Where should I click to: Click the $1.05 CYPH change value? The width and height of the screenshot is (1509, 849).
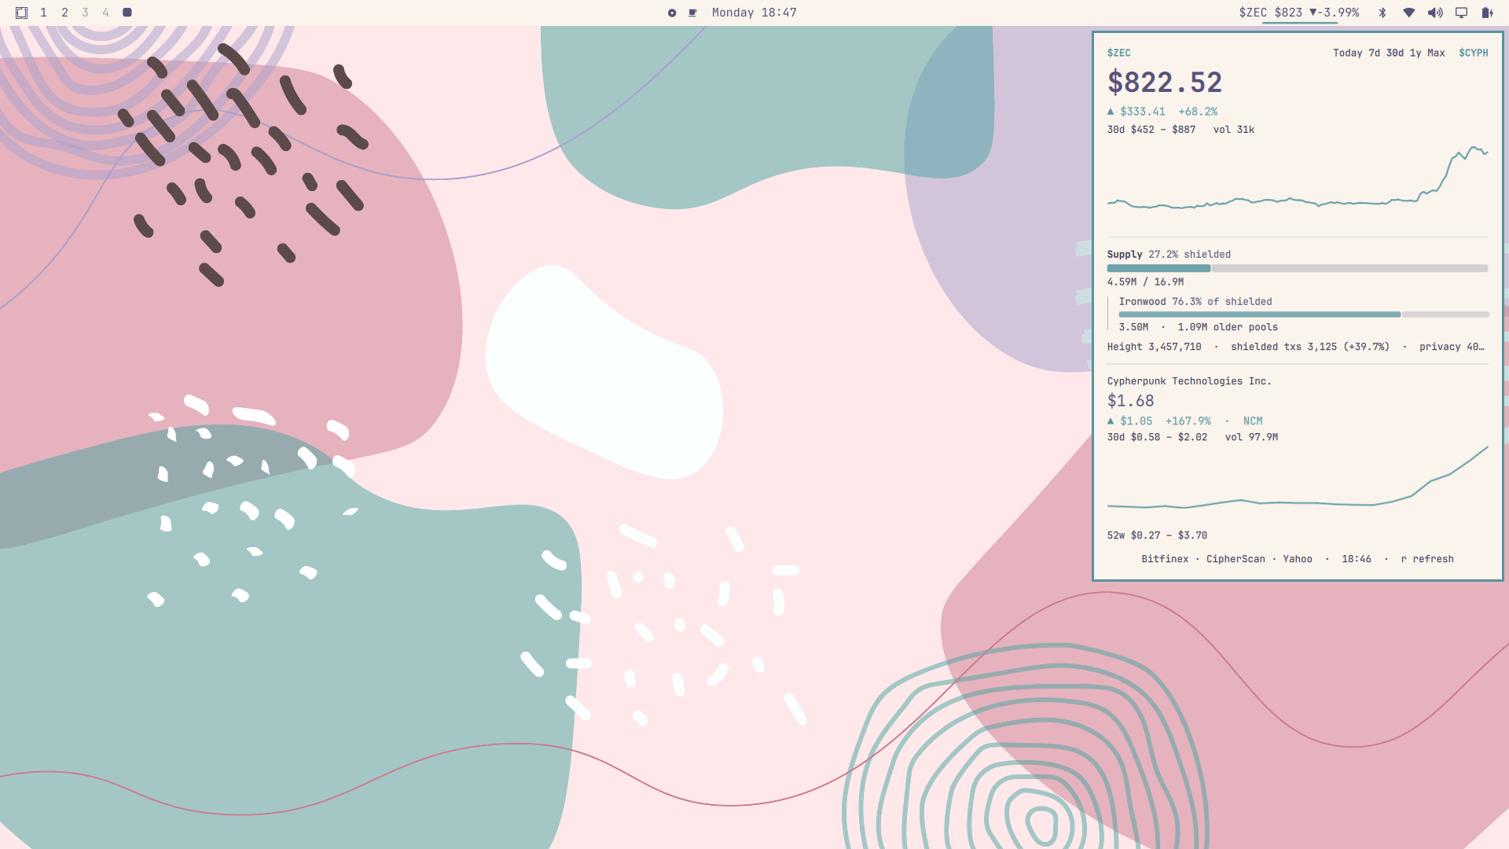[x=1136, y=421]
